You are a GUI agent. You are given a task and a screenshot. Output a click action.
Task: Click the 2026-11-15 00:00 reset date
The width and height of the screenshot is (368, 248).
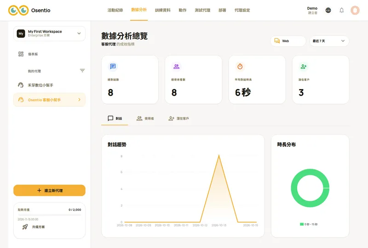(x=28, y=219)
